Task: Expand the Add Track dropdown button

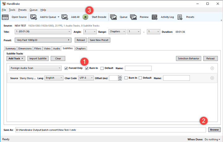Action: (x=16, y=58)
